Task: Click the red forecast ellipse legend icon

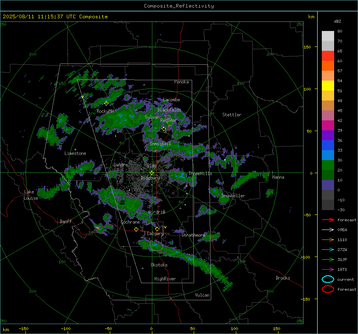Action: pos(328,289)
